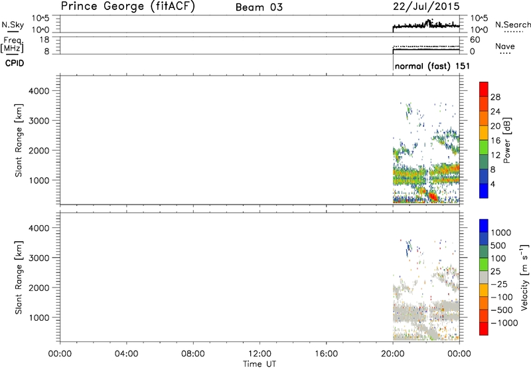Click the 'Prince George (fitACF)' plot title
Image resolution: width=531 pixels, height=368 pixels.
tap(127, 7)
